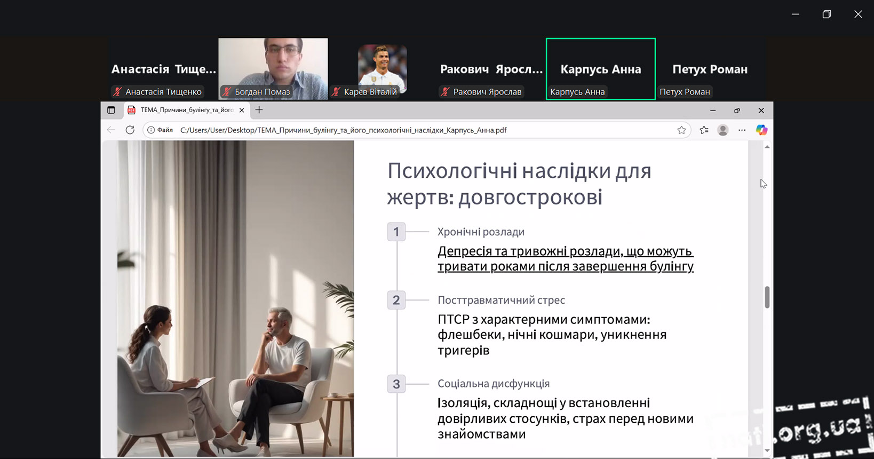
Task: Open the browser profile avatar
Action: [x=723, y=130]
